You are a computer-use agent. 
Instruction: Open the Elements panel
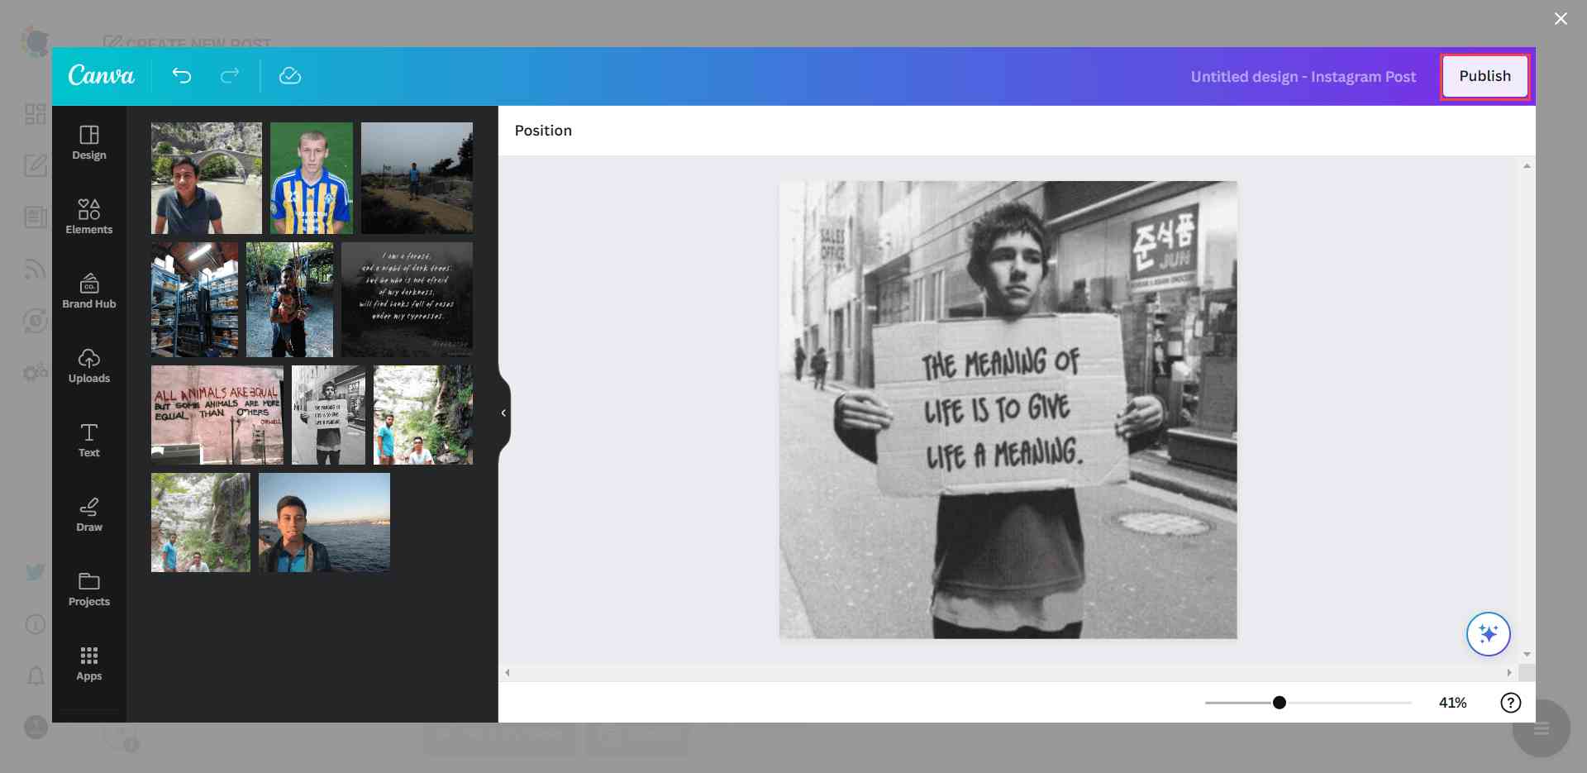(x=89, y=217)
